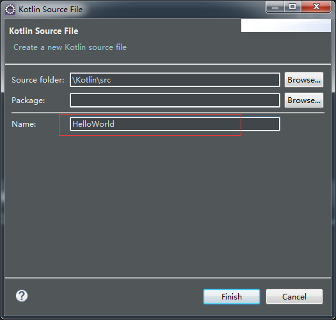The width and height of the screenshot is (336, 320).
Task: Cancel the Kotlin Source File dialog
Action: click(x=294, y=296)
